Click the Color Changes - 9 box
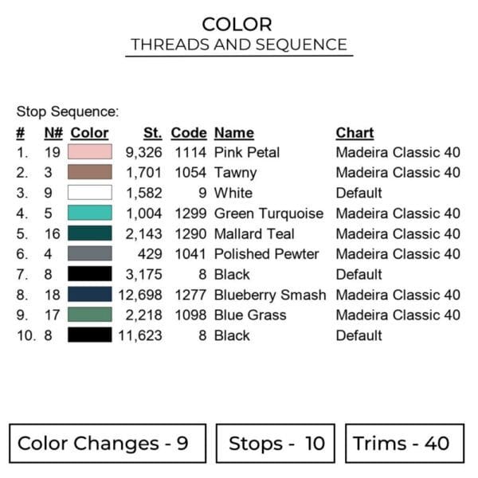Viewport: 478px width, 478px height. point(108,444)
